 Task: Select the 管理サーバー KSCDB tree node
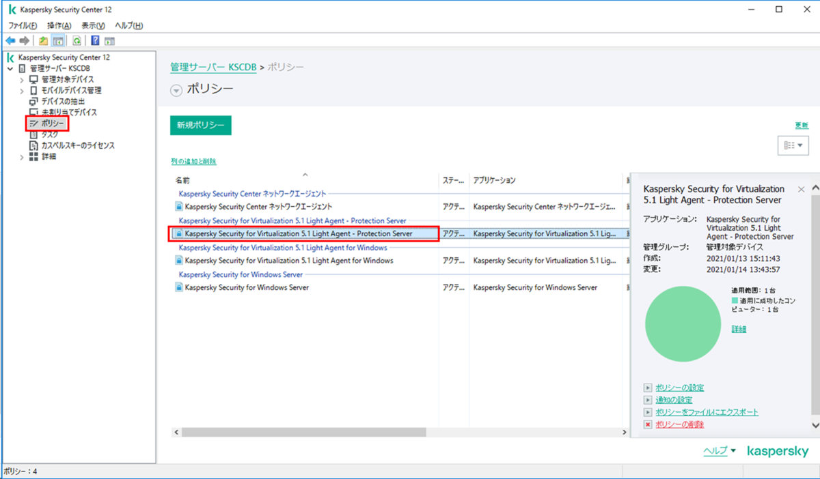tap(60, 69)
